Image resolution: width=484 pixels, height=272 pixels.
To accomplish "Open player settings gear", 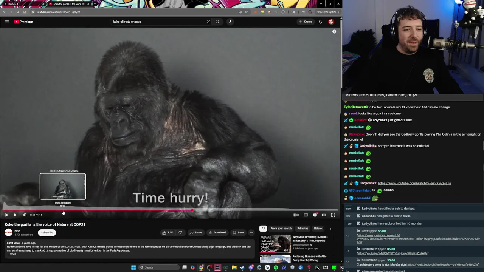I will point(315,215).
